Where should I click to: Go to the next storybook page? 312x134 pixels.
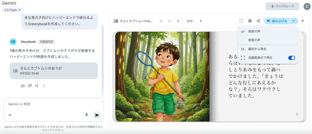200,21
